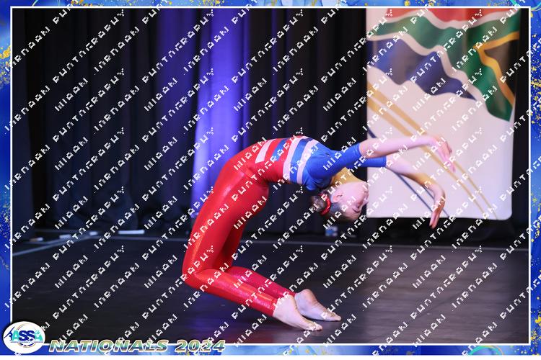Click the "NATIONALS 2024" caption text
Viewport: 541px width, 360px height.
[x=137, y=346]
